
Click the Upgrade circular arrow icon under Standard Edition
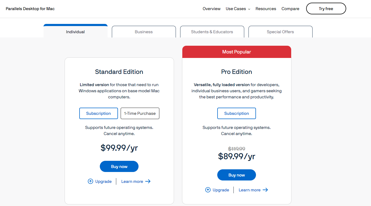(90, 181)
